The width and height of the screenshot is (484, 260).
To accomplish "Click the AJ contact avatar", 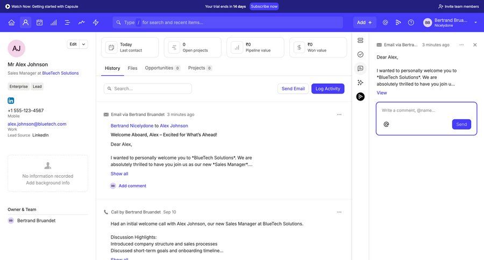I will [x=16, y=48].
